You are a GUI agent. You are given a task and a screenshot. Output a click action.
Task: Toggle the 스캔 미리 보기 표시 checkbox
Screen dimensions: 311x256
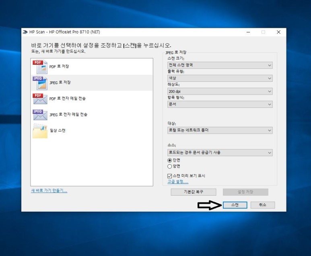170,176
